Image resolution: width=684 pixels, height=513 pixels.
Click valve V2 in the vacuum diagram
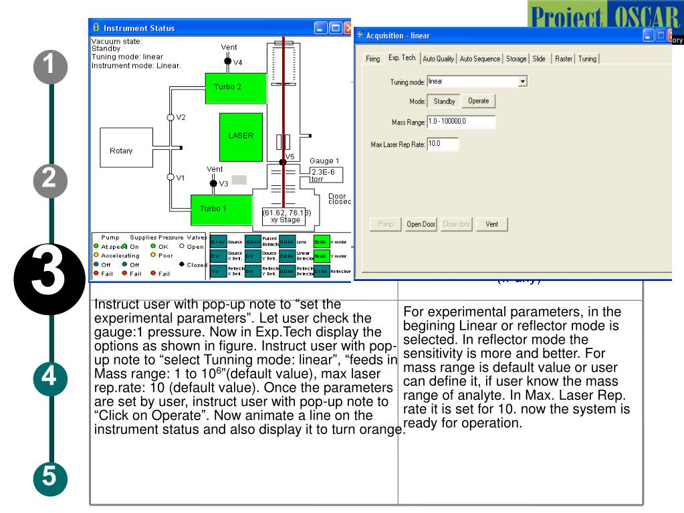point(170,117)
